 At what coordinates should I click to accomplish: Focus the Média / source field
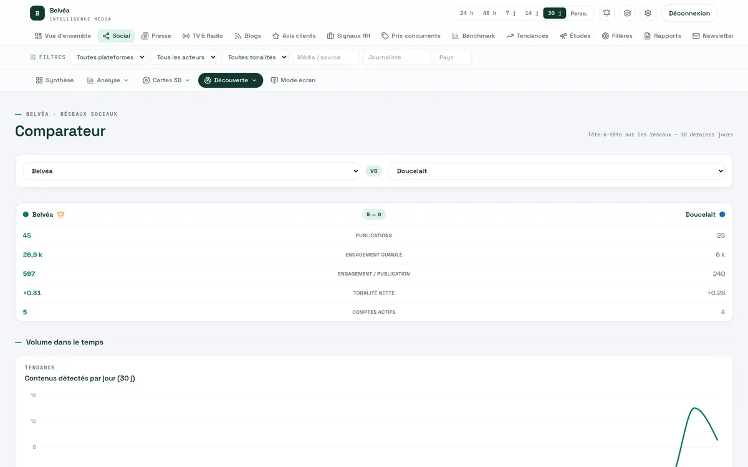[326, 57]
